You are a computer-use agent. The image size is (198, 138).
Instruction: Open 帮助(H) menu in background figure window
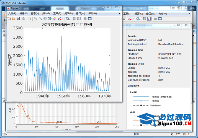(163, 14)
